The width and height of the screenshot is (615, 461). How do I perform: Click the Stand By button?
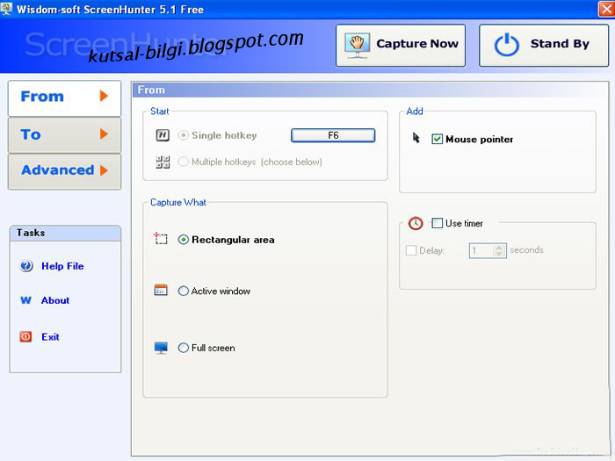click(x=544, y=46)
